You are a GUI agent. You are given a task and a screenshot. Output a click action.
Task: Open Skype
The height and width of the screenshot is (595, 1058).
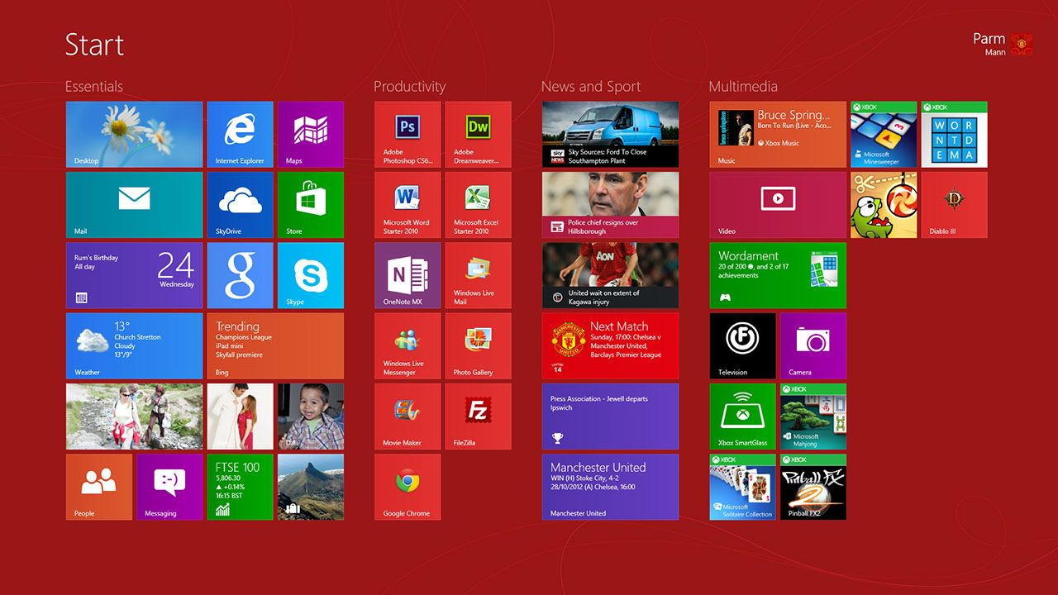point(310,275)
